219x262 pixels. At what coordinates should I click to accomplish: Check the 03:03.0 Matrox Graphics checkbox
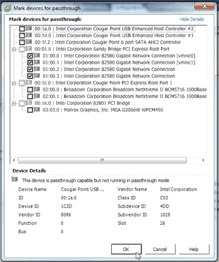click(x=30, y=110)
